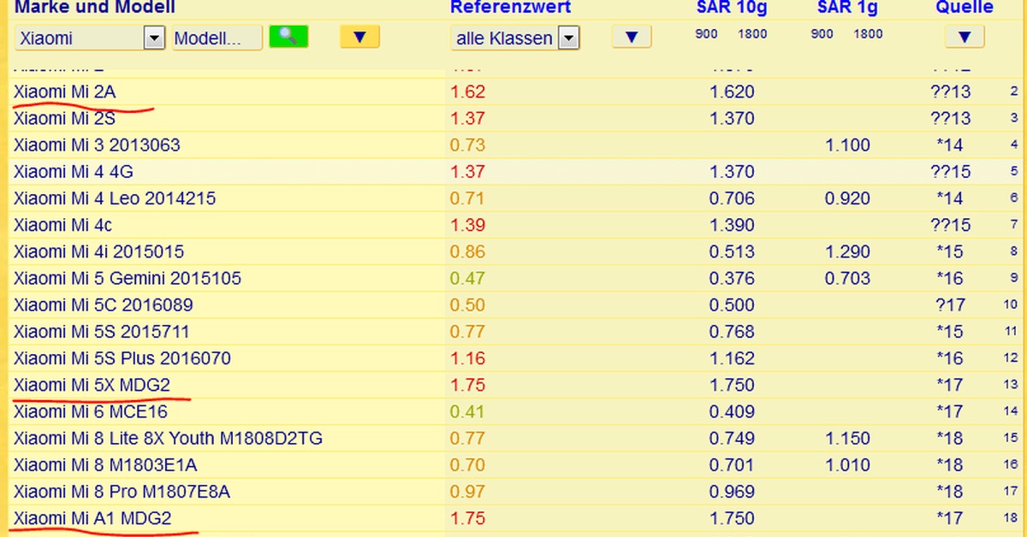This screenshot has height=537, width=1027.
Task: Open the Xiaomi Mi 5X MDG2 entry
Action: click(x=92, y=385)
